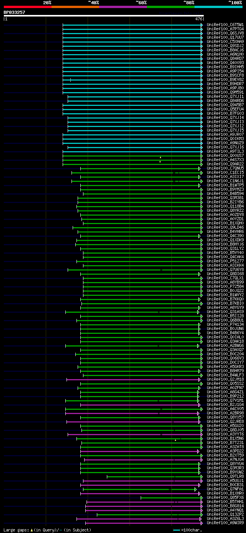This screenshot has height=533, width=246.
Task: Select label UniRef100_Q4C390
Action: pos(225,236)
